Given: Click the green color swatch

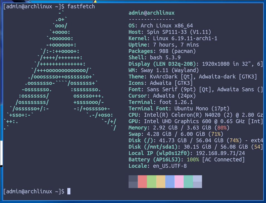Looking at the screenshot, I should (151, 182).
